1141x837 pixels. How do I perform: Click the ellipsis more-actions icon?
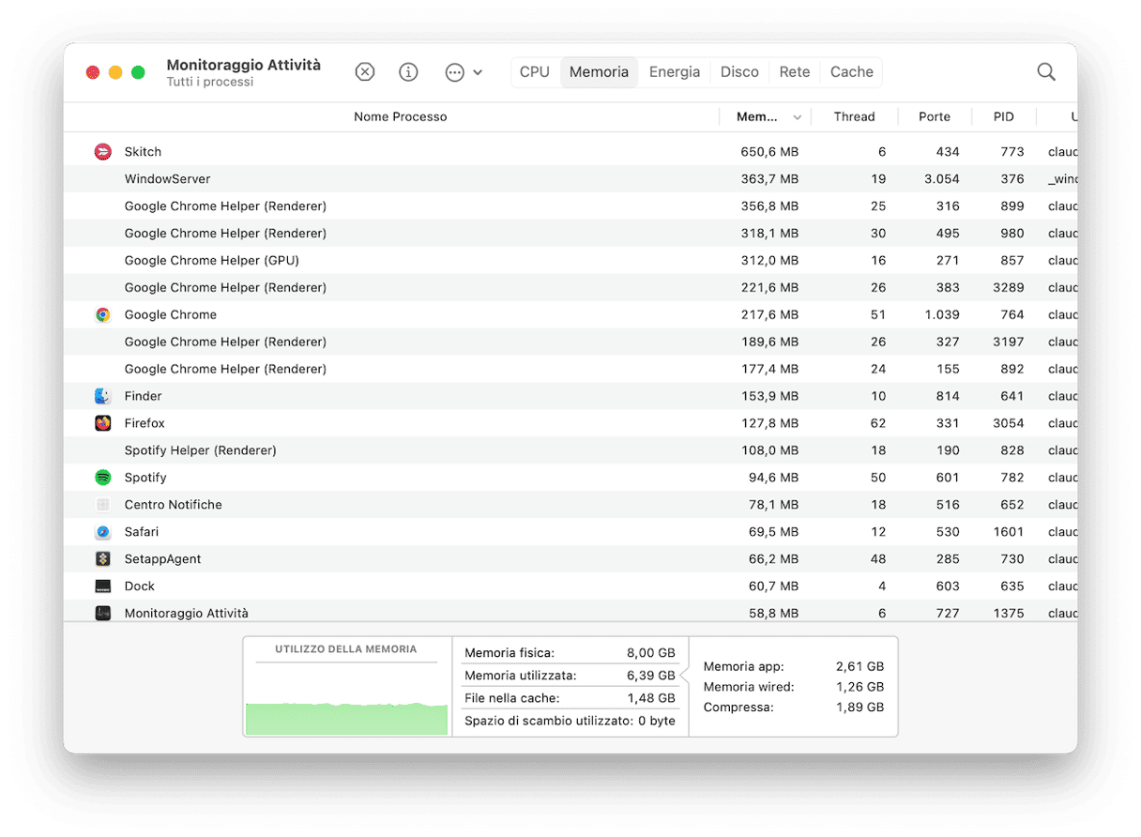[455, 72]
